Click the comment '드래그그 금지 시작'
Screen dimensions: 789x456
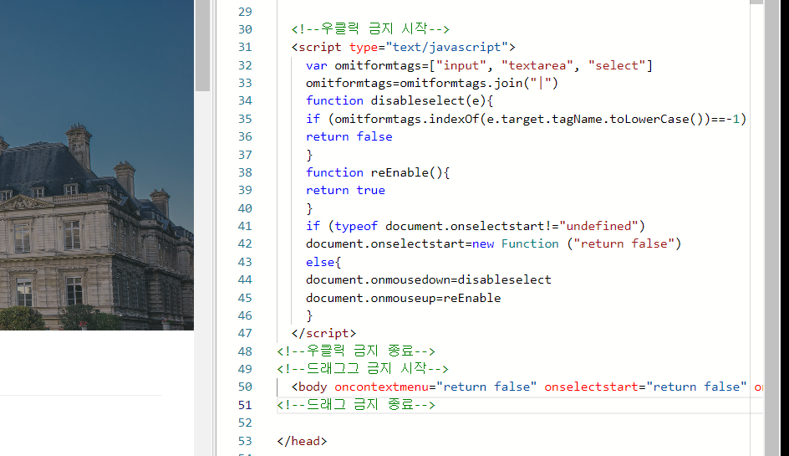coord(362,368)
